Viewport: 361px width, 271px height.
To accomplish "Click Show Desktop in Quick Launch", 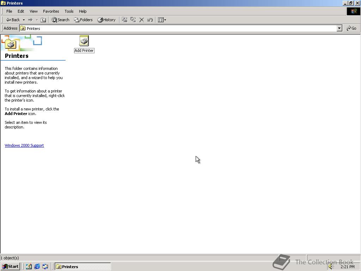I will (x=29, y=267).
